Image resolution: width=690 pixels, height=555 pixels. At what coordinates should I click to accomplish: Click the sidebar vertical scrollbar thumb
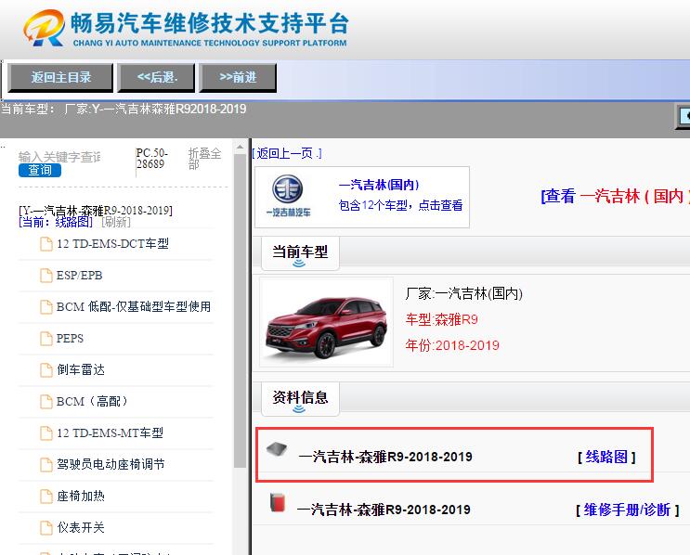tap(240, 311)
